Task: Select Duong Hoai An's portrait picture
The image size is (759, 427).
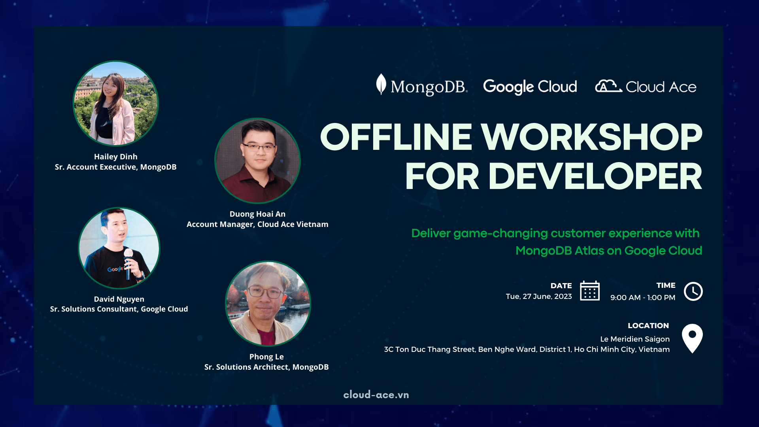Action: (258, 161)
